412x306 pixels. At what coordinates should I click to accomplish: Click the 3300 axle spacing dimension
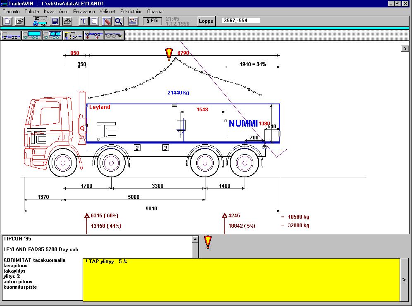158,186
